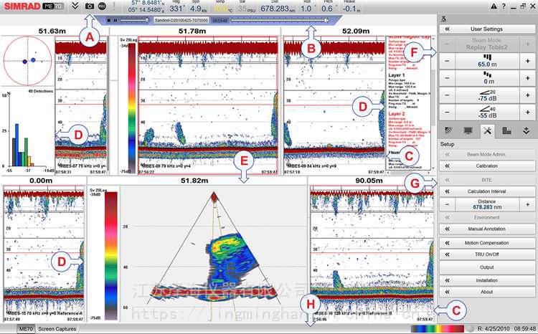Switch to the Screen Captures tab
This screenshot has width=538, height=334.
[x=57, y=328]
